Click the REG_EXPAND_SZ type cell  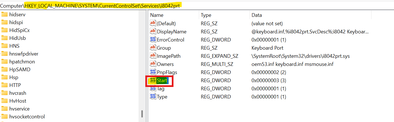(219, 56)
